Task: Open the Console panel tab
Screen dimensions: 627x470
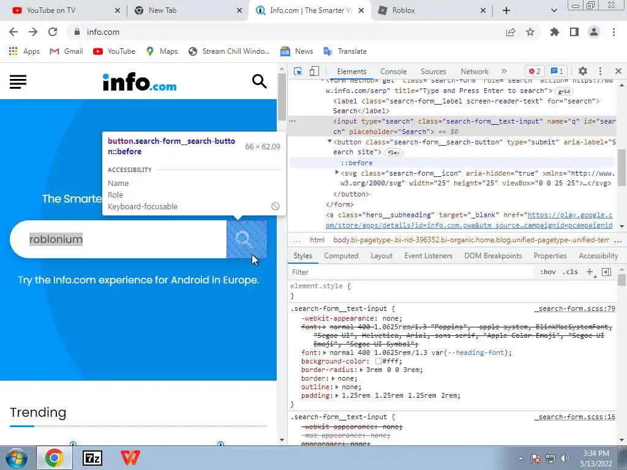Action: pos(394,72)
